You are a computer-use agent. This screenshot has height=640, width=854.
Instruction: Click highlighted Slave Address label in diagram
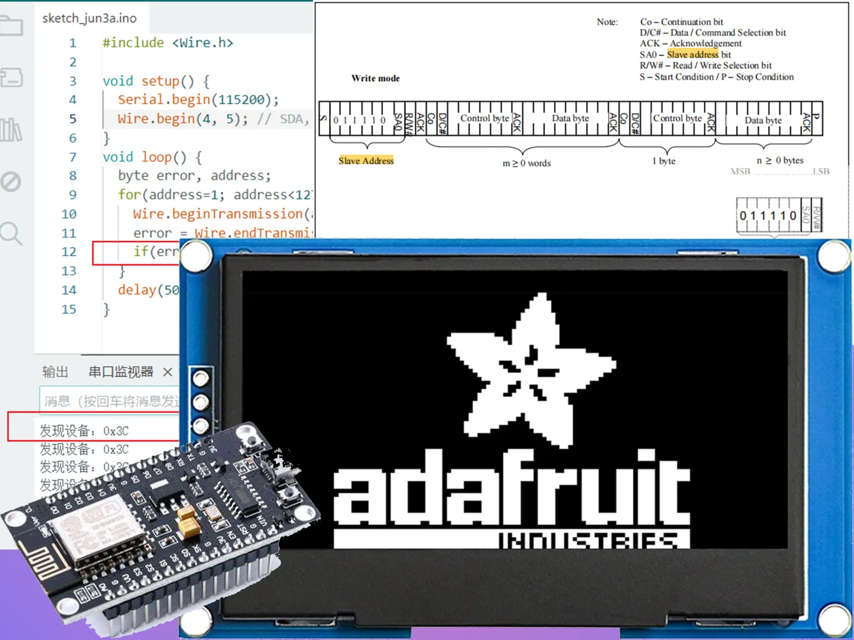point(366,161)
